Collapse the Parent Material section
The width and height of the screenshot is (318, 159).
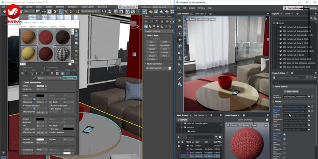(281, 87)
